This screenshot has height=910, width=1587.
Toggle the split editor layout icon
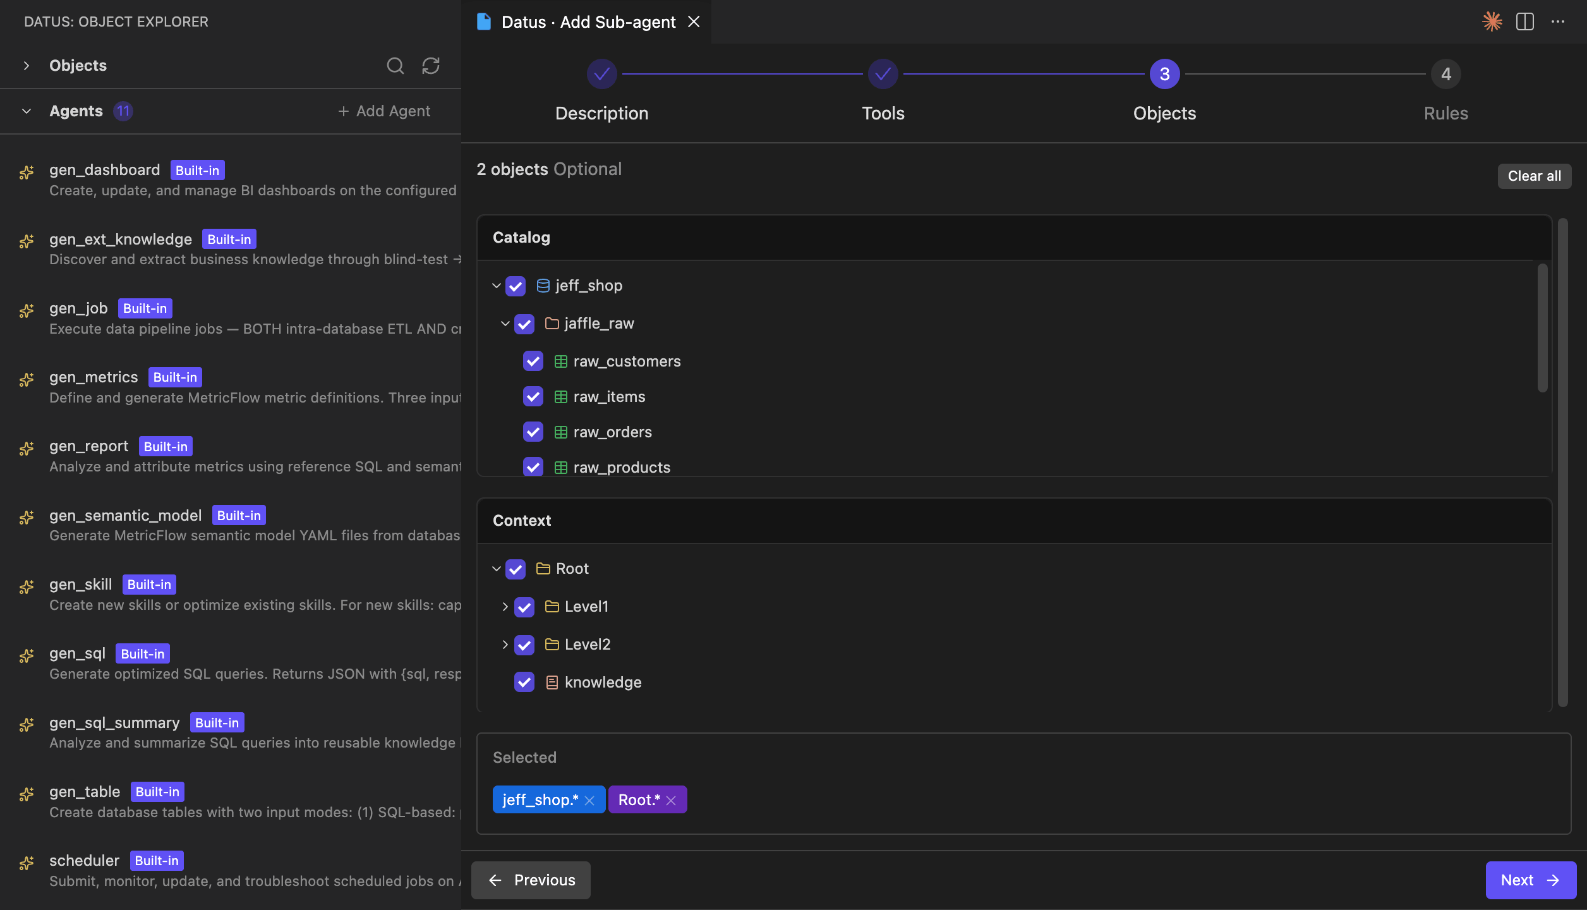tap(1525, 21)
